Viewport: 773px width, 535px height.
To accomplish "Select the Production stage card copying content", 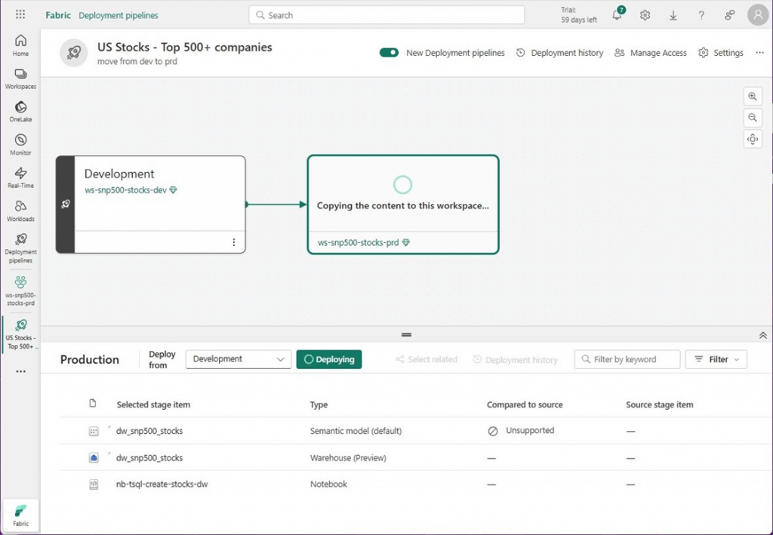I will point(403,204).
